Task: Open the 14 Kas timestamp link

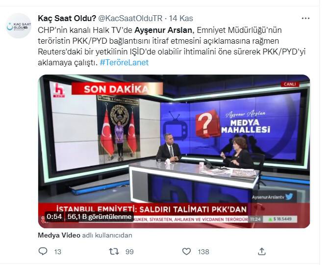Action: tap(181, 19)
